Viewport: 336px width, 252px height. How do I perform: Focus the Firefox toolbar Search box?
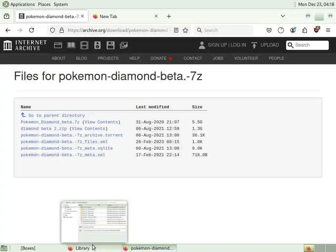point(223,30)
